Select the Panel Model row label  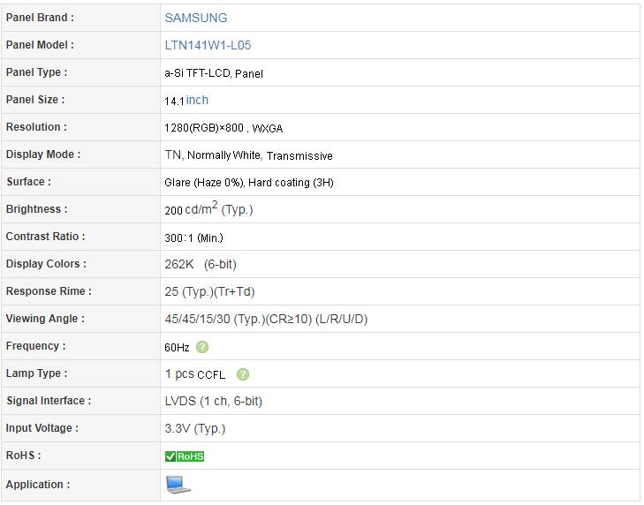[x=40, y=45]
